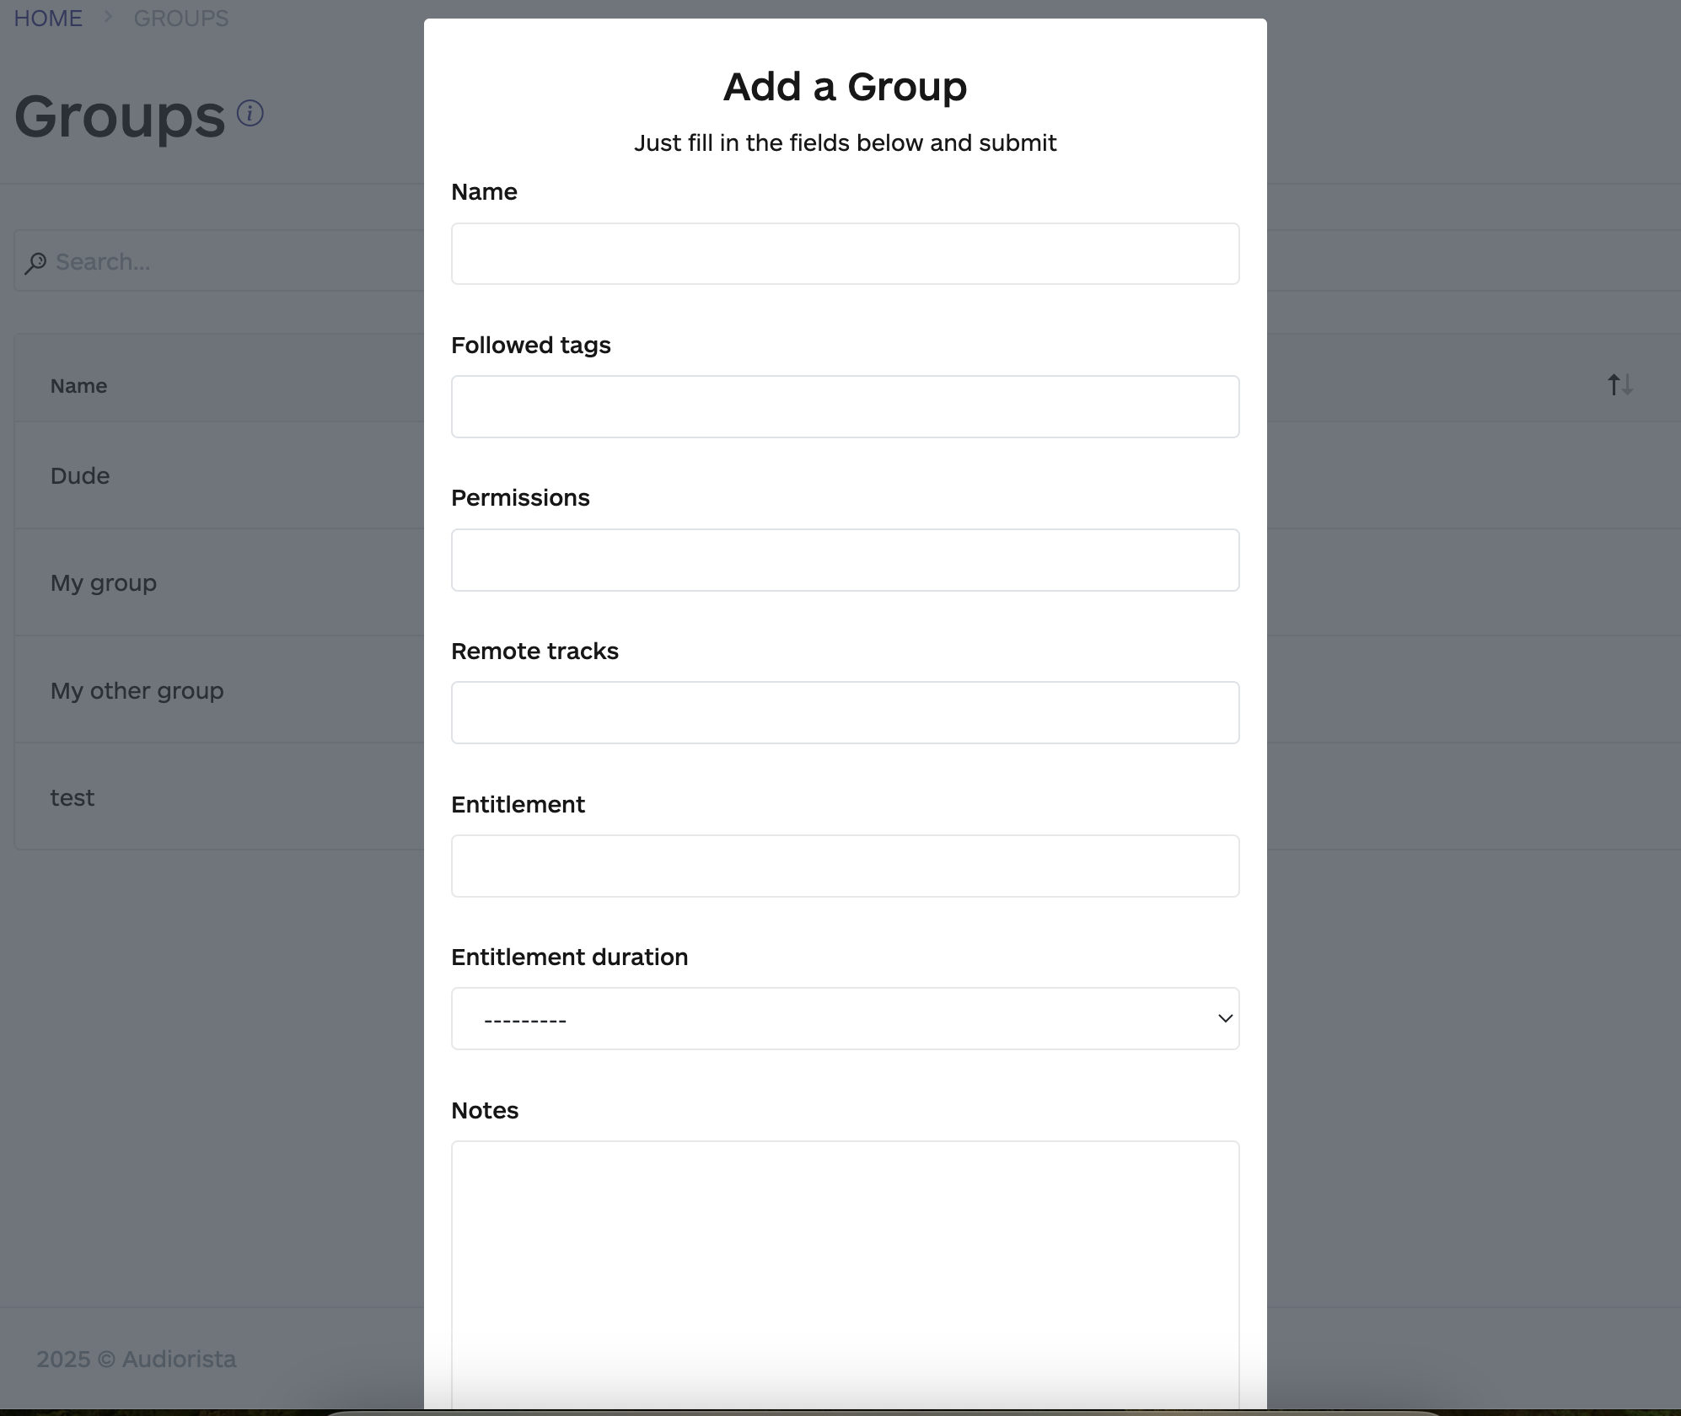Click the Permissions input field
Viewport: 1681px width, 1416px height.
pos(844,560)
